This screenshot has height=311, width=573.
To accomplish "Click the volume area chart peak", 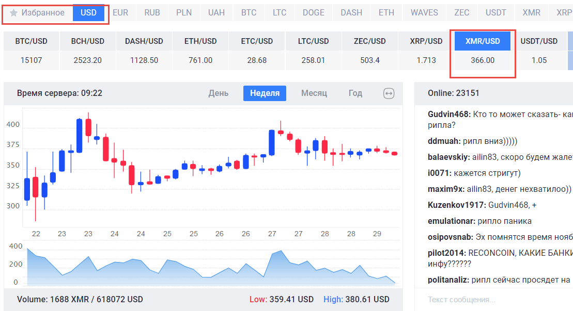I will pos(281,252).
